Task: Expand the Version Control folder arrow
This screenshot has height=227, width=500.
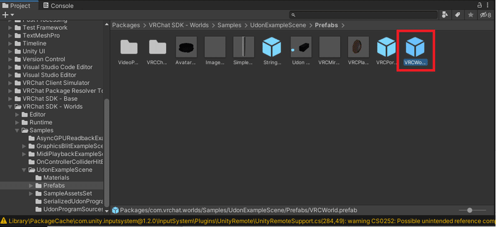Action: [10, 59]
